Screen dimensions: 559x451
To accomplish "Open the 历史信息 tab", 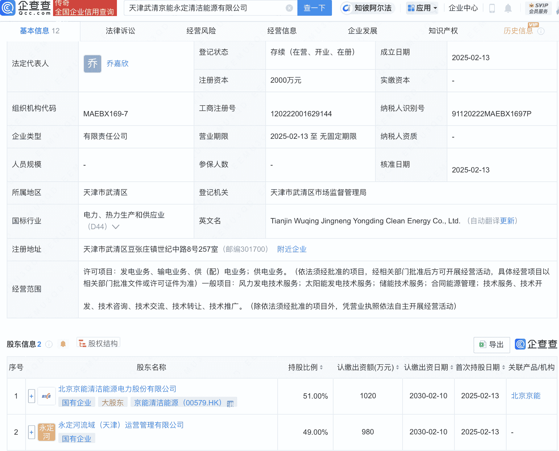I will [x=518, y=31].
